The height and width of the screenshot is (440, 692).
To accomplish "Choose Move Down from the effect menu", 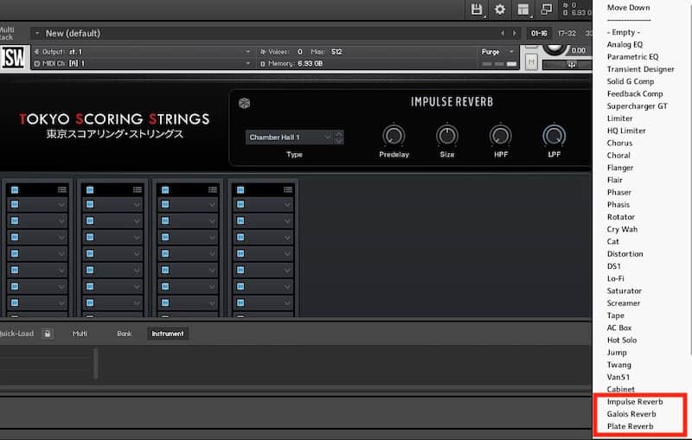I will tap(628, 8).
